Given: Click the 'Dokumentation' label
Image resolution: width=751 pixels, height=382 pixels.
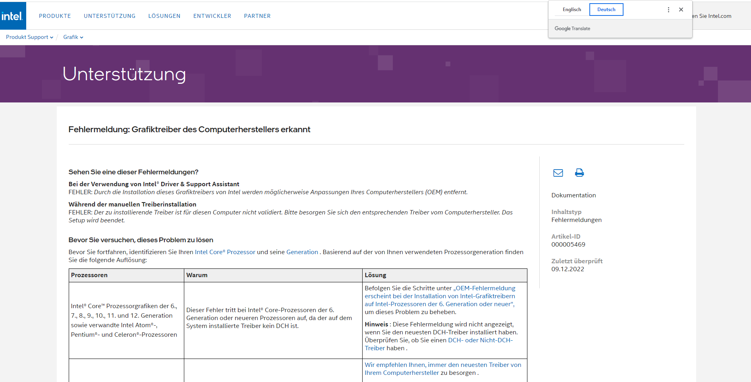Looking at the screenshot, I should [573, 195].
